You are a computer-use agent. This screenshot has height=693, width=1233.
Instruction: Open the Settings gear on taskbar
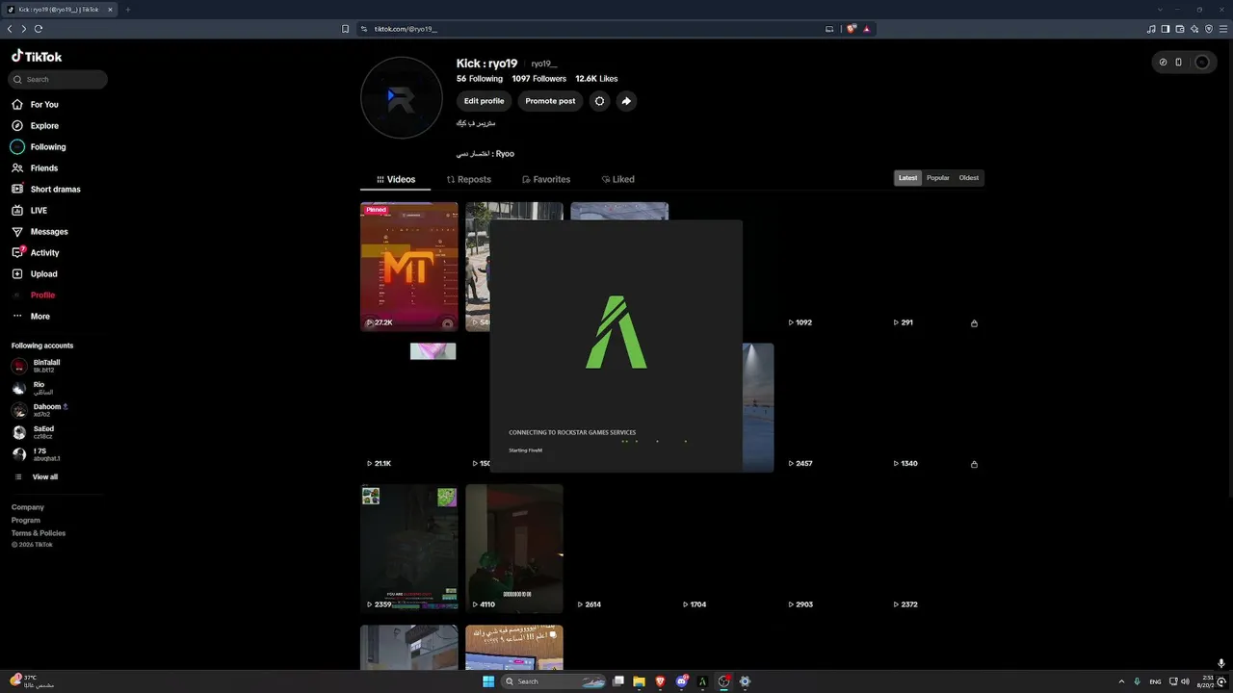(x=745, y=681)
